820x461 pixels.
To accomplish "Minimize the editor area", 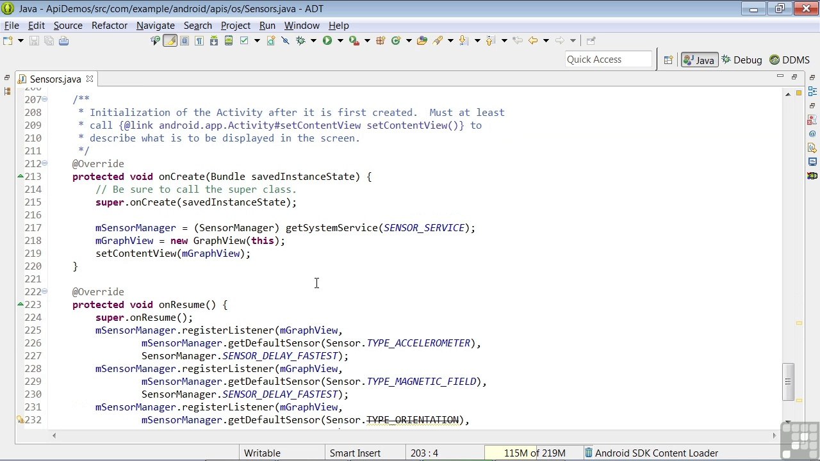I will tap(780, 77).
